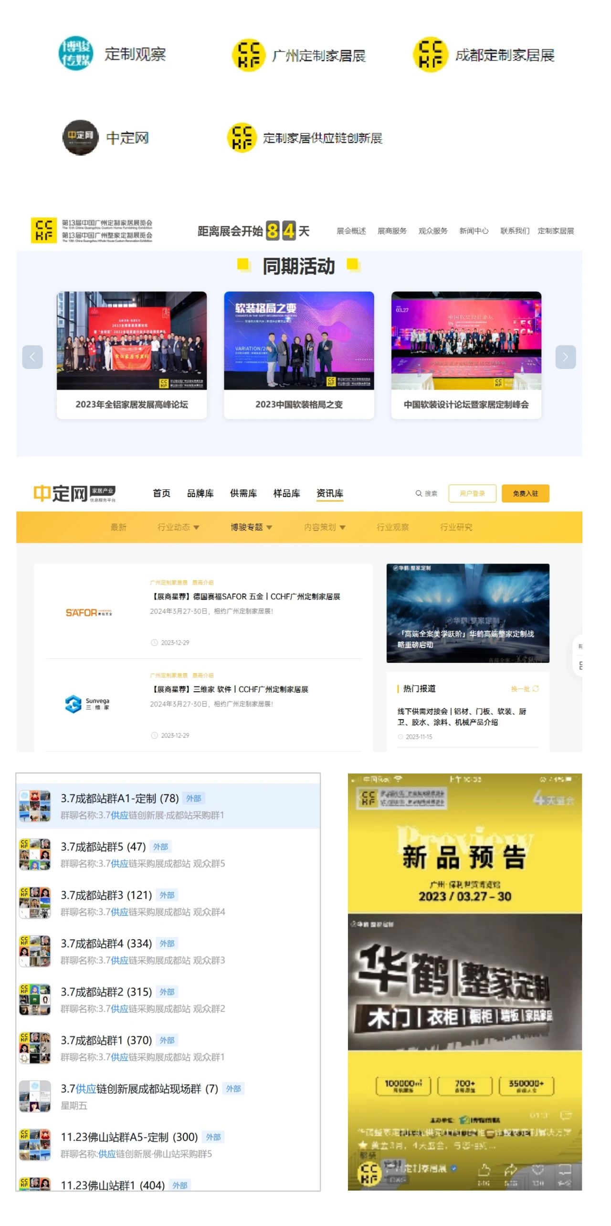Viewport: 611px width, 1226px height.
Task: Open the 2023中国软装格局之变 card image
Action: [x=299, y=340]
